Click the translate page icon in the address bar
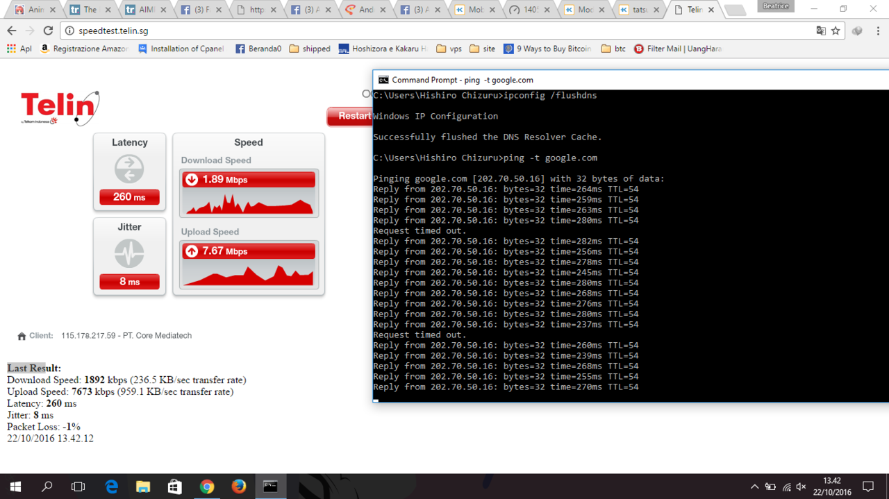This screenshot has height=499, width=889. click(x=821, y=31)
